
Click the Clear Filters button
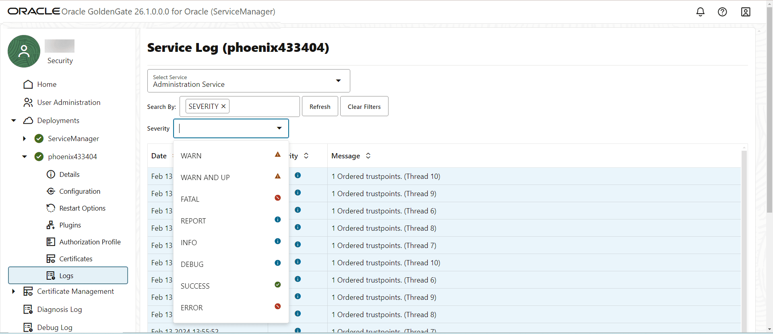coord(364,107)
